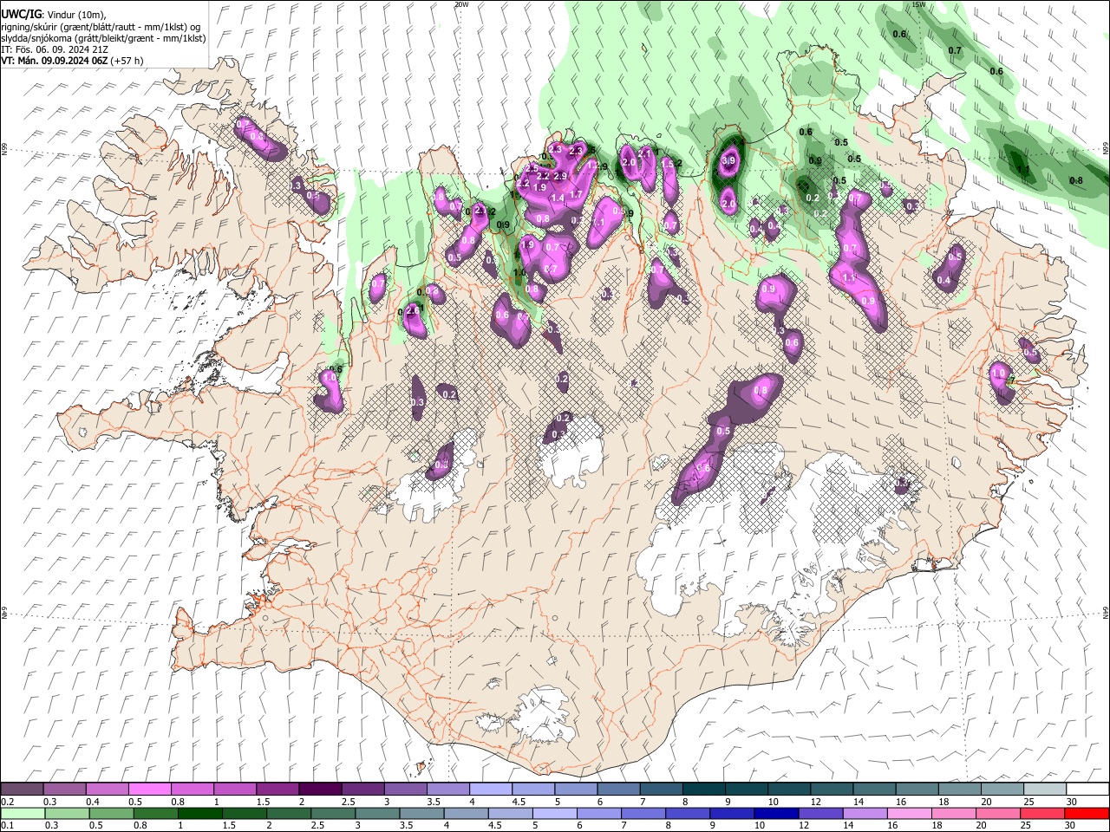Click the crimson rain swatch between 25 and 30
The height and width of the screenshot is (832, 1110).
coord(1043,813)
